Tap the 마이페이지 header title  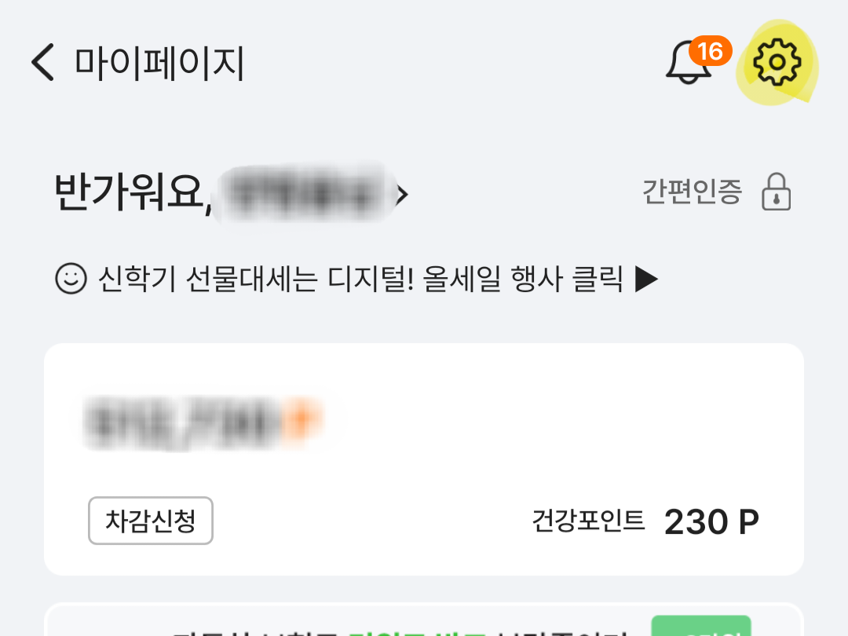tap(159, 64)
